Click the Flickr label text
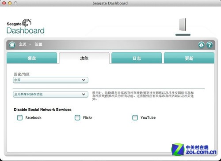221x161 pixels. coord(88,117)
